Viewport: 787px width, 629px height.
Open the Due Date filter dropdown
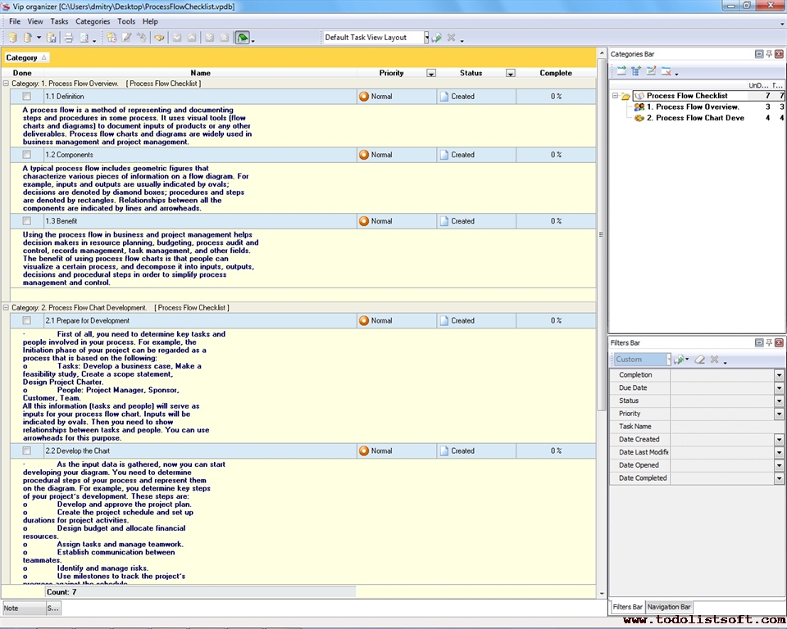[779, 388]
